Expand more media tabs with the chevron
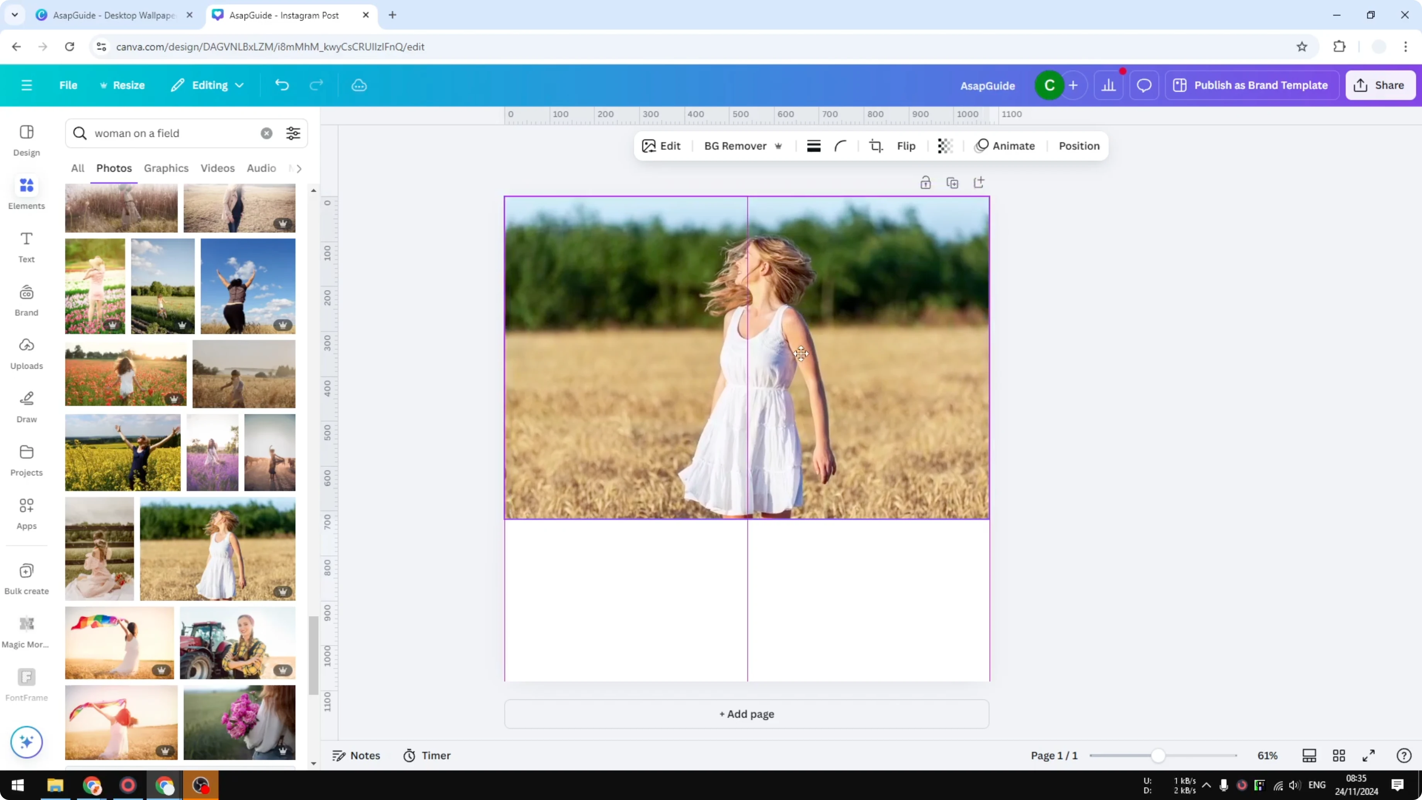 [x=297, y=168]
